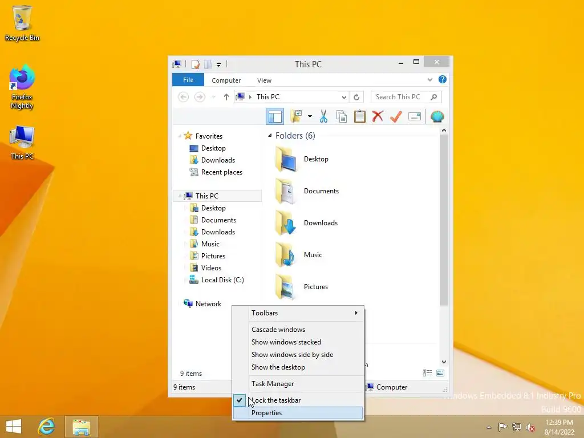584x438 pixels.
Task: Choose Cascade windows from context menu
Action: [x=298, y=330]
